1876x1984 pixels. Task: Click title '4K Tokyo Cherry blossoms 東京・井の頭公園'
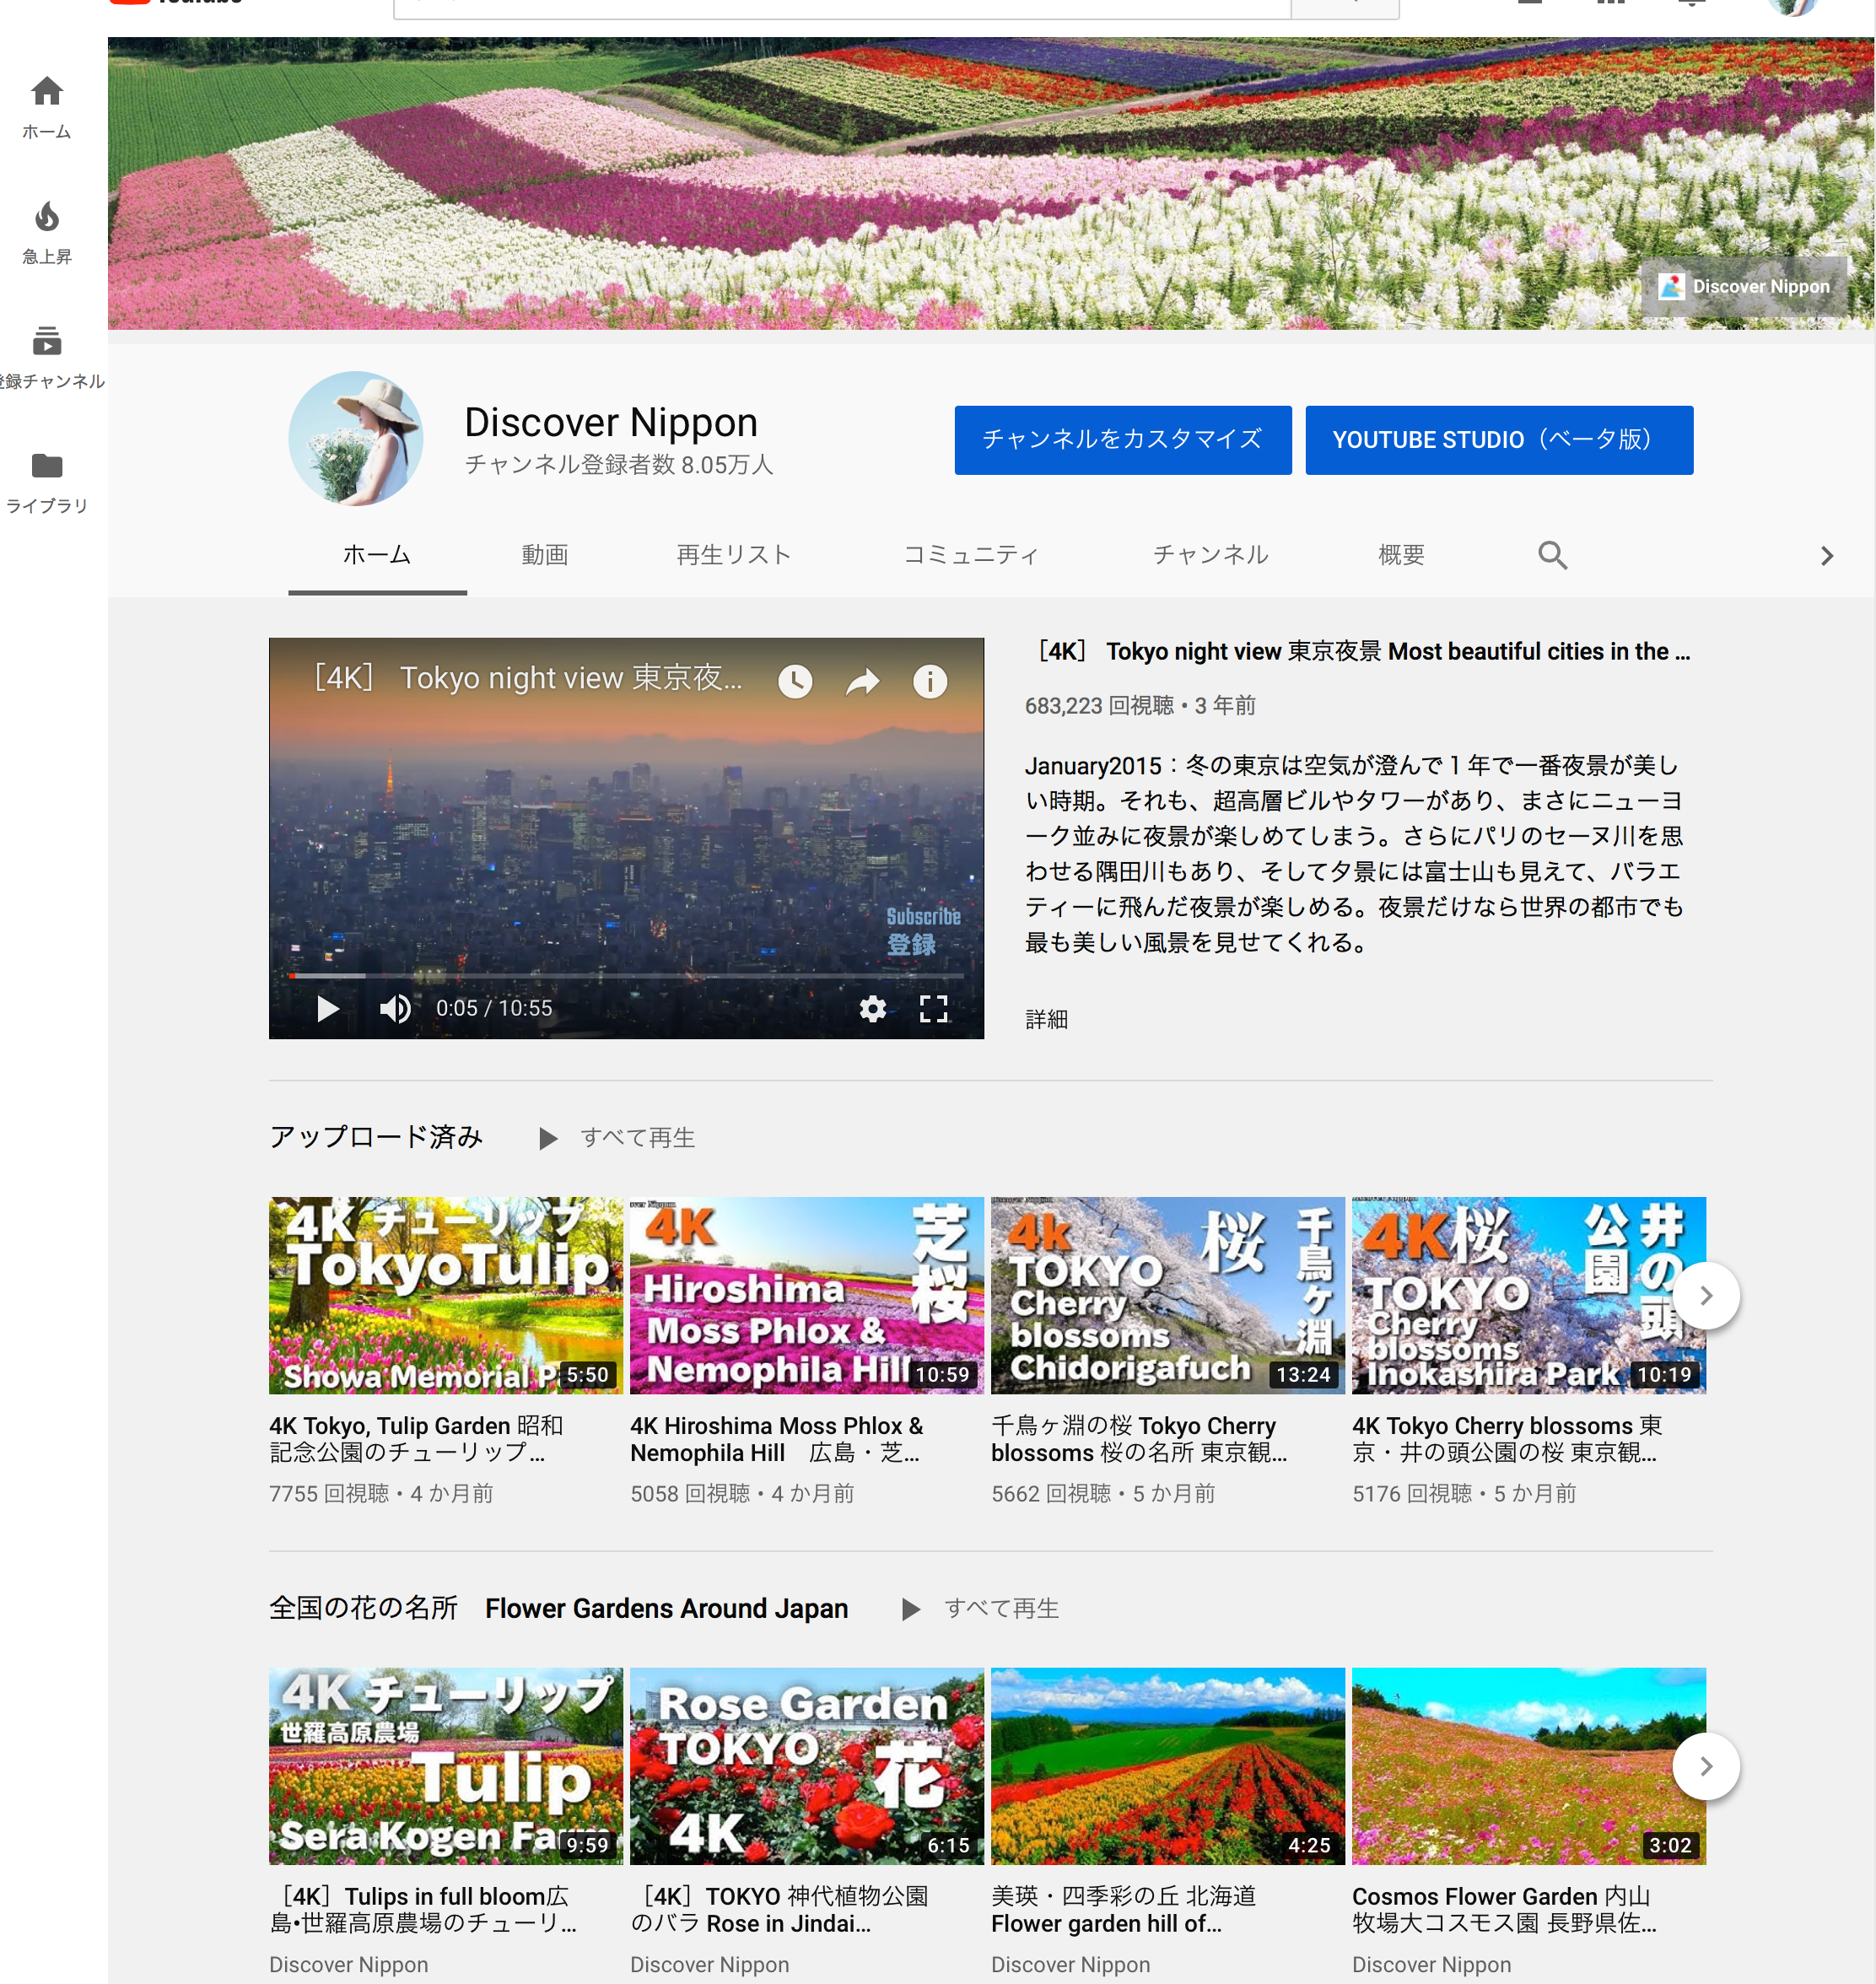pyautogui.click(x=1508, y=1439)
